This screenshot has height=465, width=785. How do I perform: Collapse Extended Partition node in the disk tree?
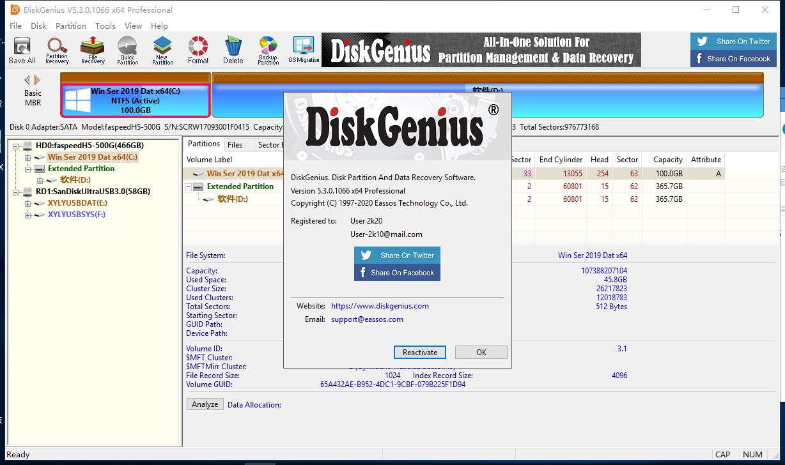tap(27, 169)
